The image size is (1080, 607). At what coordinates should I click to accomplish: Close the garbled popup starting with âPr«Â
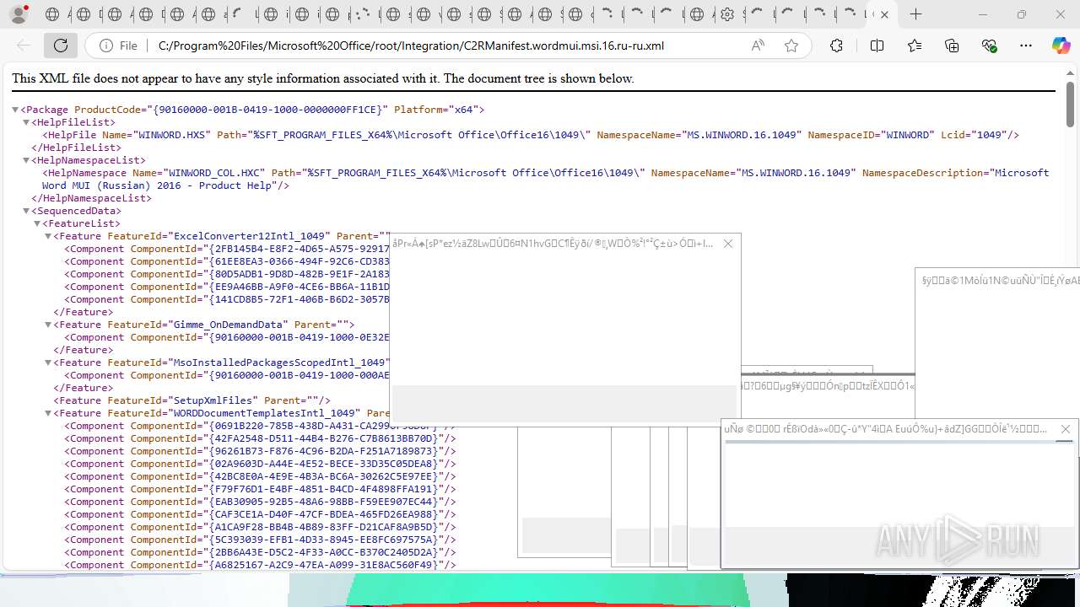click(728, 244)
